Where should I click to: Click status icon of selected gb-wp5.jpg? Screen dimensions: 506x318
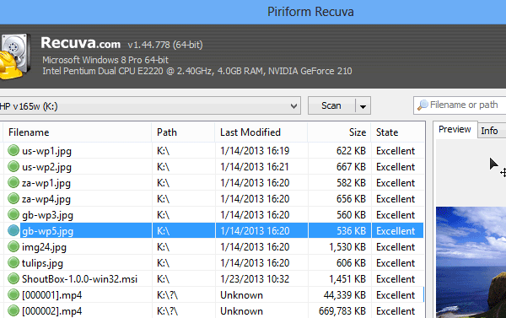point(13,230)
